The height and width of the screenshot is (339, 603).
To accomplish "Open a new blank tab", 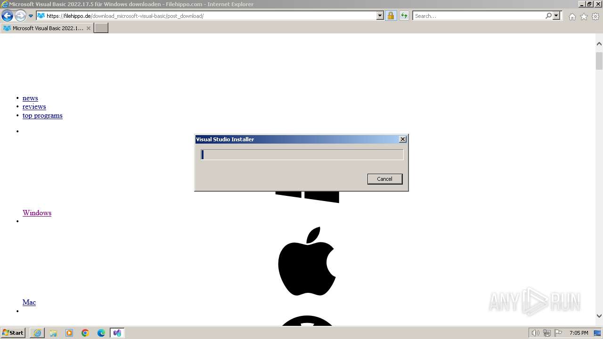I will (x=101, y=28).
